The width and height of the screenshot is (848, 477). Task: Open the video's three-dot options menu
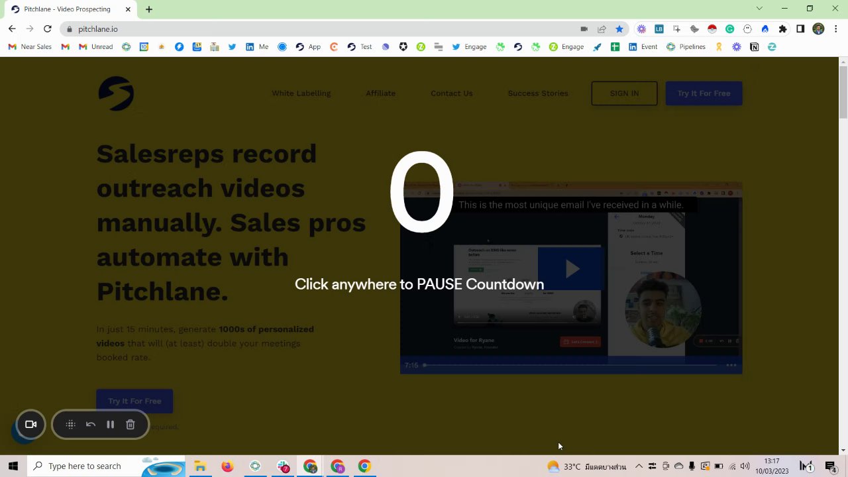pos(731,365)
